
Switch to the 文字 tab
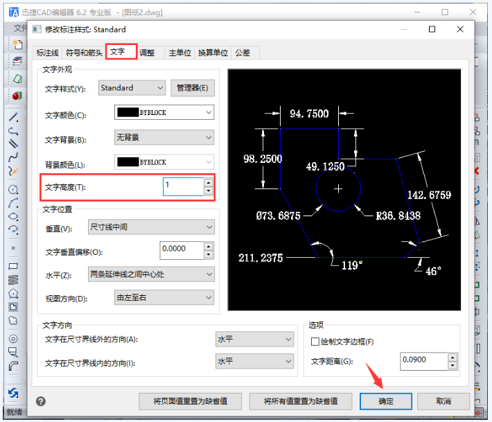[x=121, y=51]
